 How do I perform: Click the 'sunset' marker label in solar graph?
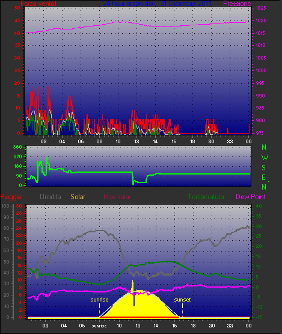tap(182, 300)
